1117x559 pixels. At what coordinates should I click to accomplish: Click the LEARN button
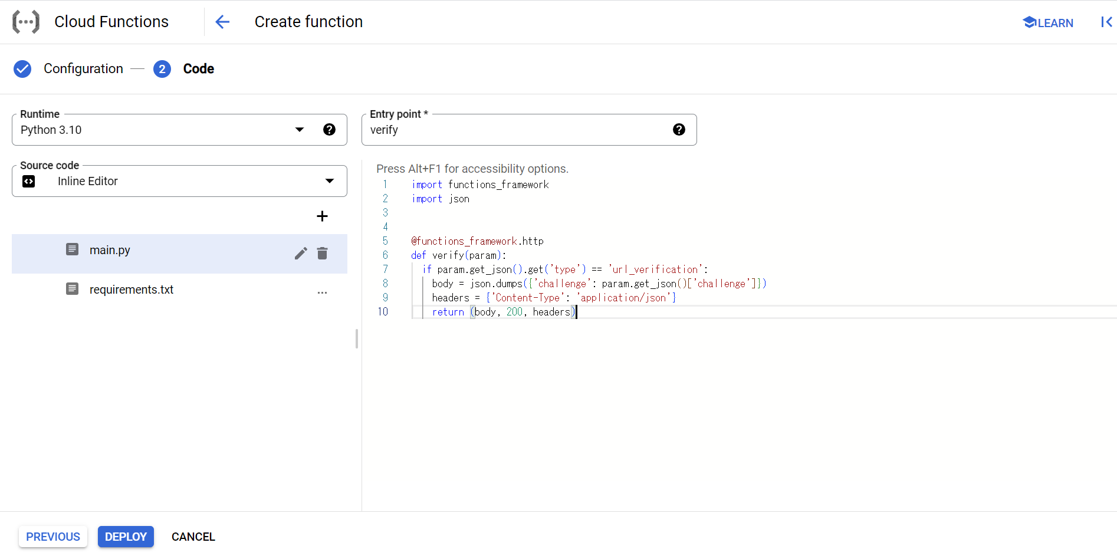pyautogui.click(x=1048, y=22)
